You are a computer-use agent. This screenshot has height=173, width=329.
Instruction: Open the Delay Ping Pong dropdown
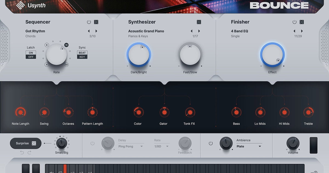131,146
